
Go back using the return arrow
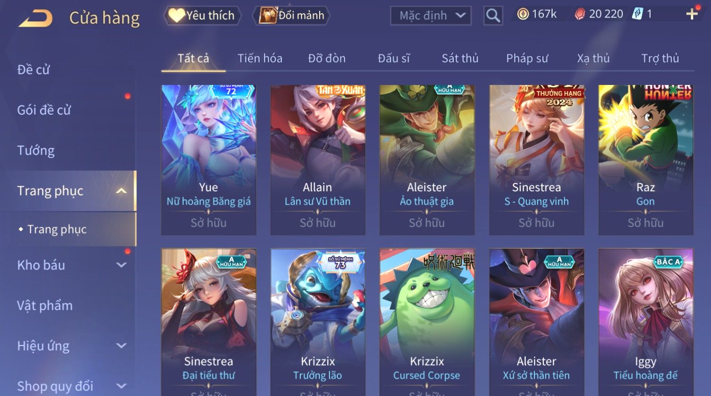[35, 18]
